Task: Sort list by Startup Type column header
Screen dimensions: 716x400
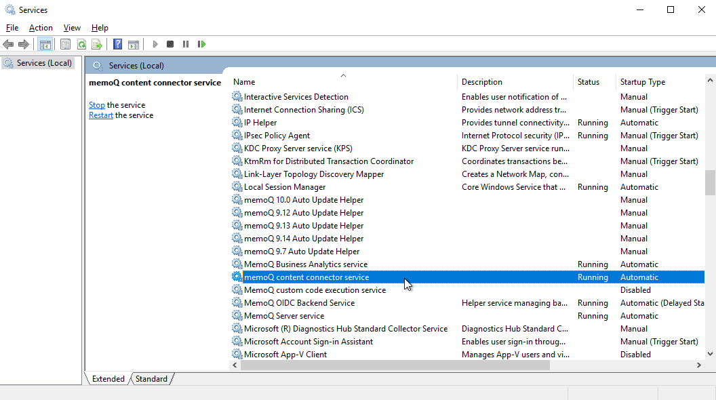Action: click(642, 82)
